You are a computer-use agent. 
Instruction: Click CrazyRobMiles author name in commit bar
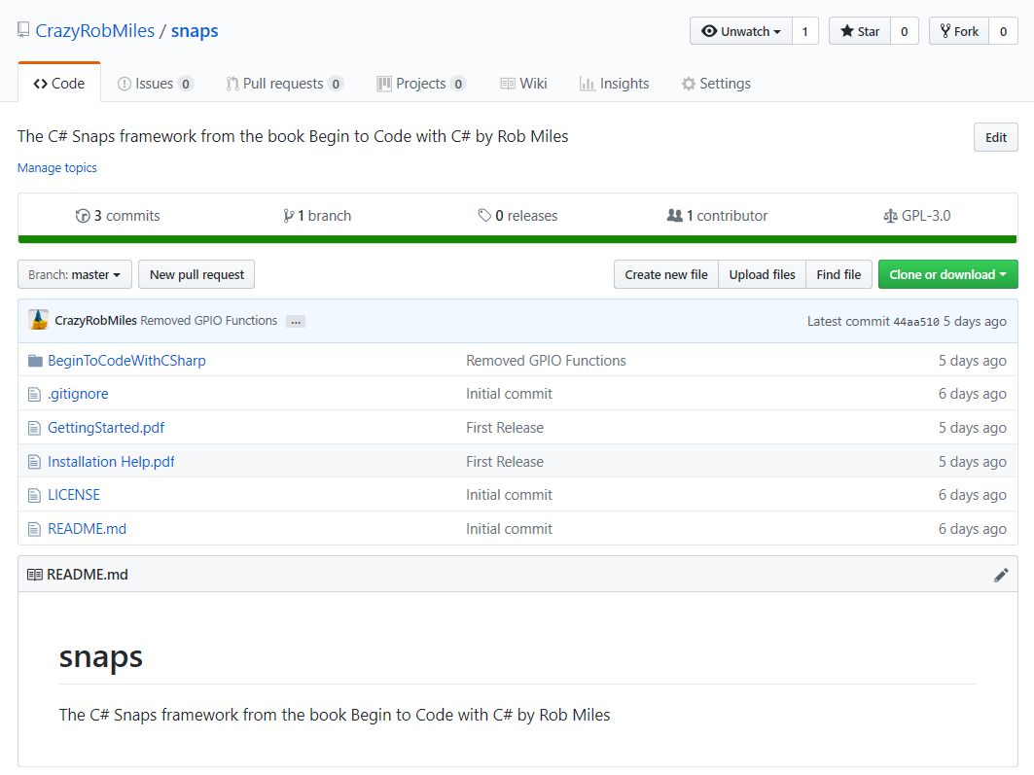tap(95, 320)
